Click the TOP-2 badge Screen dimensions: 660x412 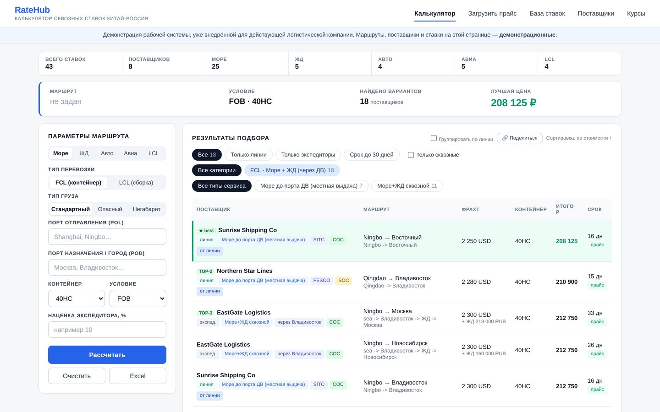[205, 271]
